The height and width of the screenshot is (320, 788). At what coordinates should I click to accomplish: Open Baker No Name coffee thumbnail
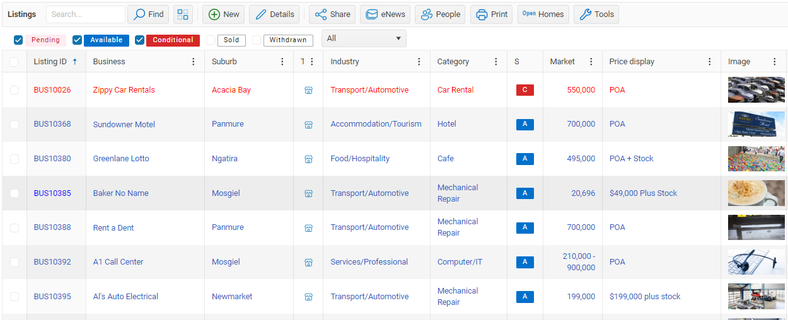(756, 193)
